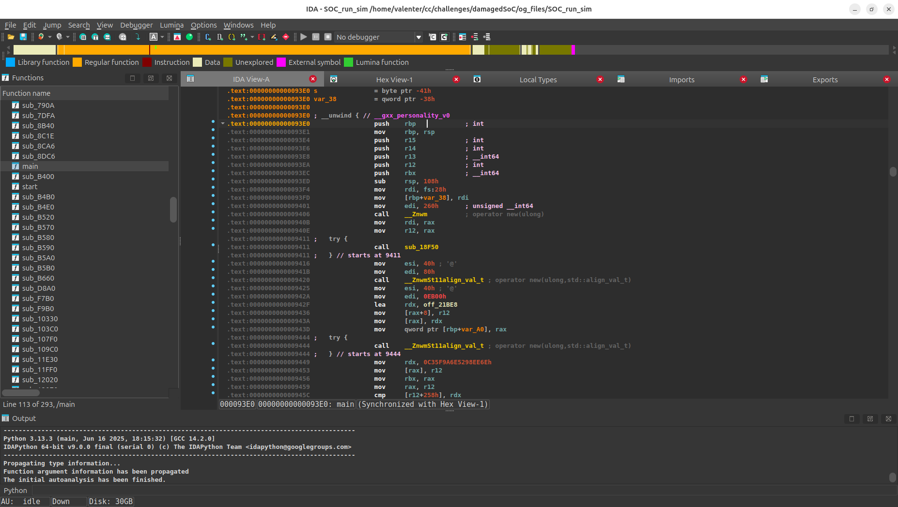Click the open file folder icon
Image resolution: width=898 pixels, height=507 pixels.
pyautogui.click(x=11, y=37)
